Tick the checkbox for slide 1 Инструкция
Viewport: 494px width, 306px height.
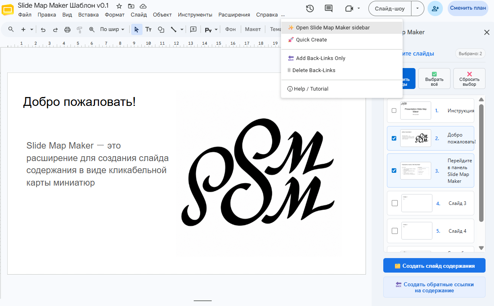[x=394, y=111]
